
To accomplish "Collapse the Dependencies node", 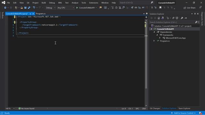I will pos(154,32).
